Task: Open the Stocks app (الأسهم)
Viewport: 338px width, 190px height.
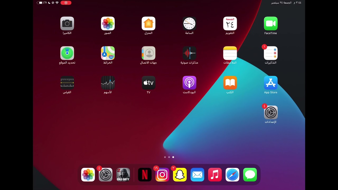Action: pos(108,83)
